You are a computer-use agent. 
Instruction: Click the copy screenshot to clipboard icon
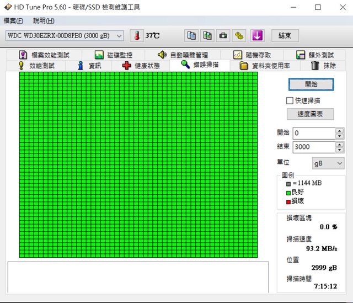click(207, 35)
